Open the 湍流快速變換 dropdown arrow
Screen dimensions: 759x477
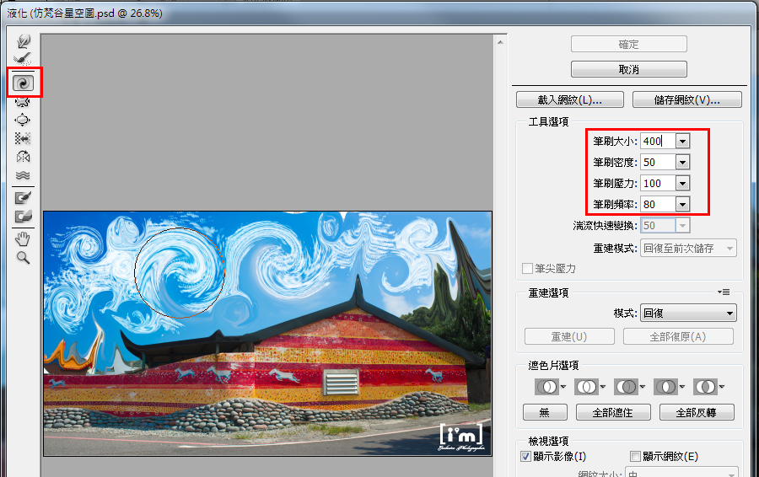pyautogui.click(x=682, y=226)
